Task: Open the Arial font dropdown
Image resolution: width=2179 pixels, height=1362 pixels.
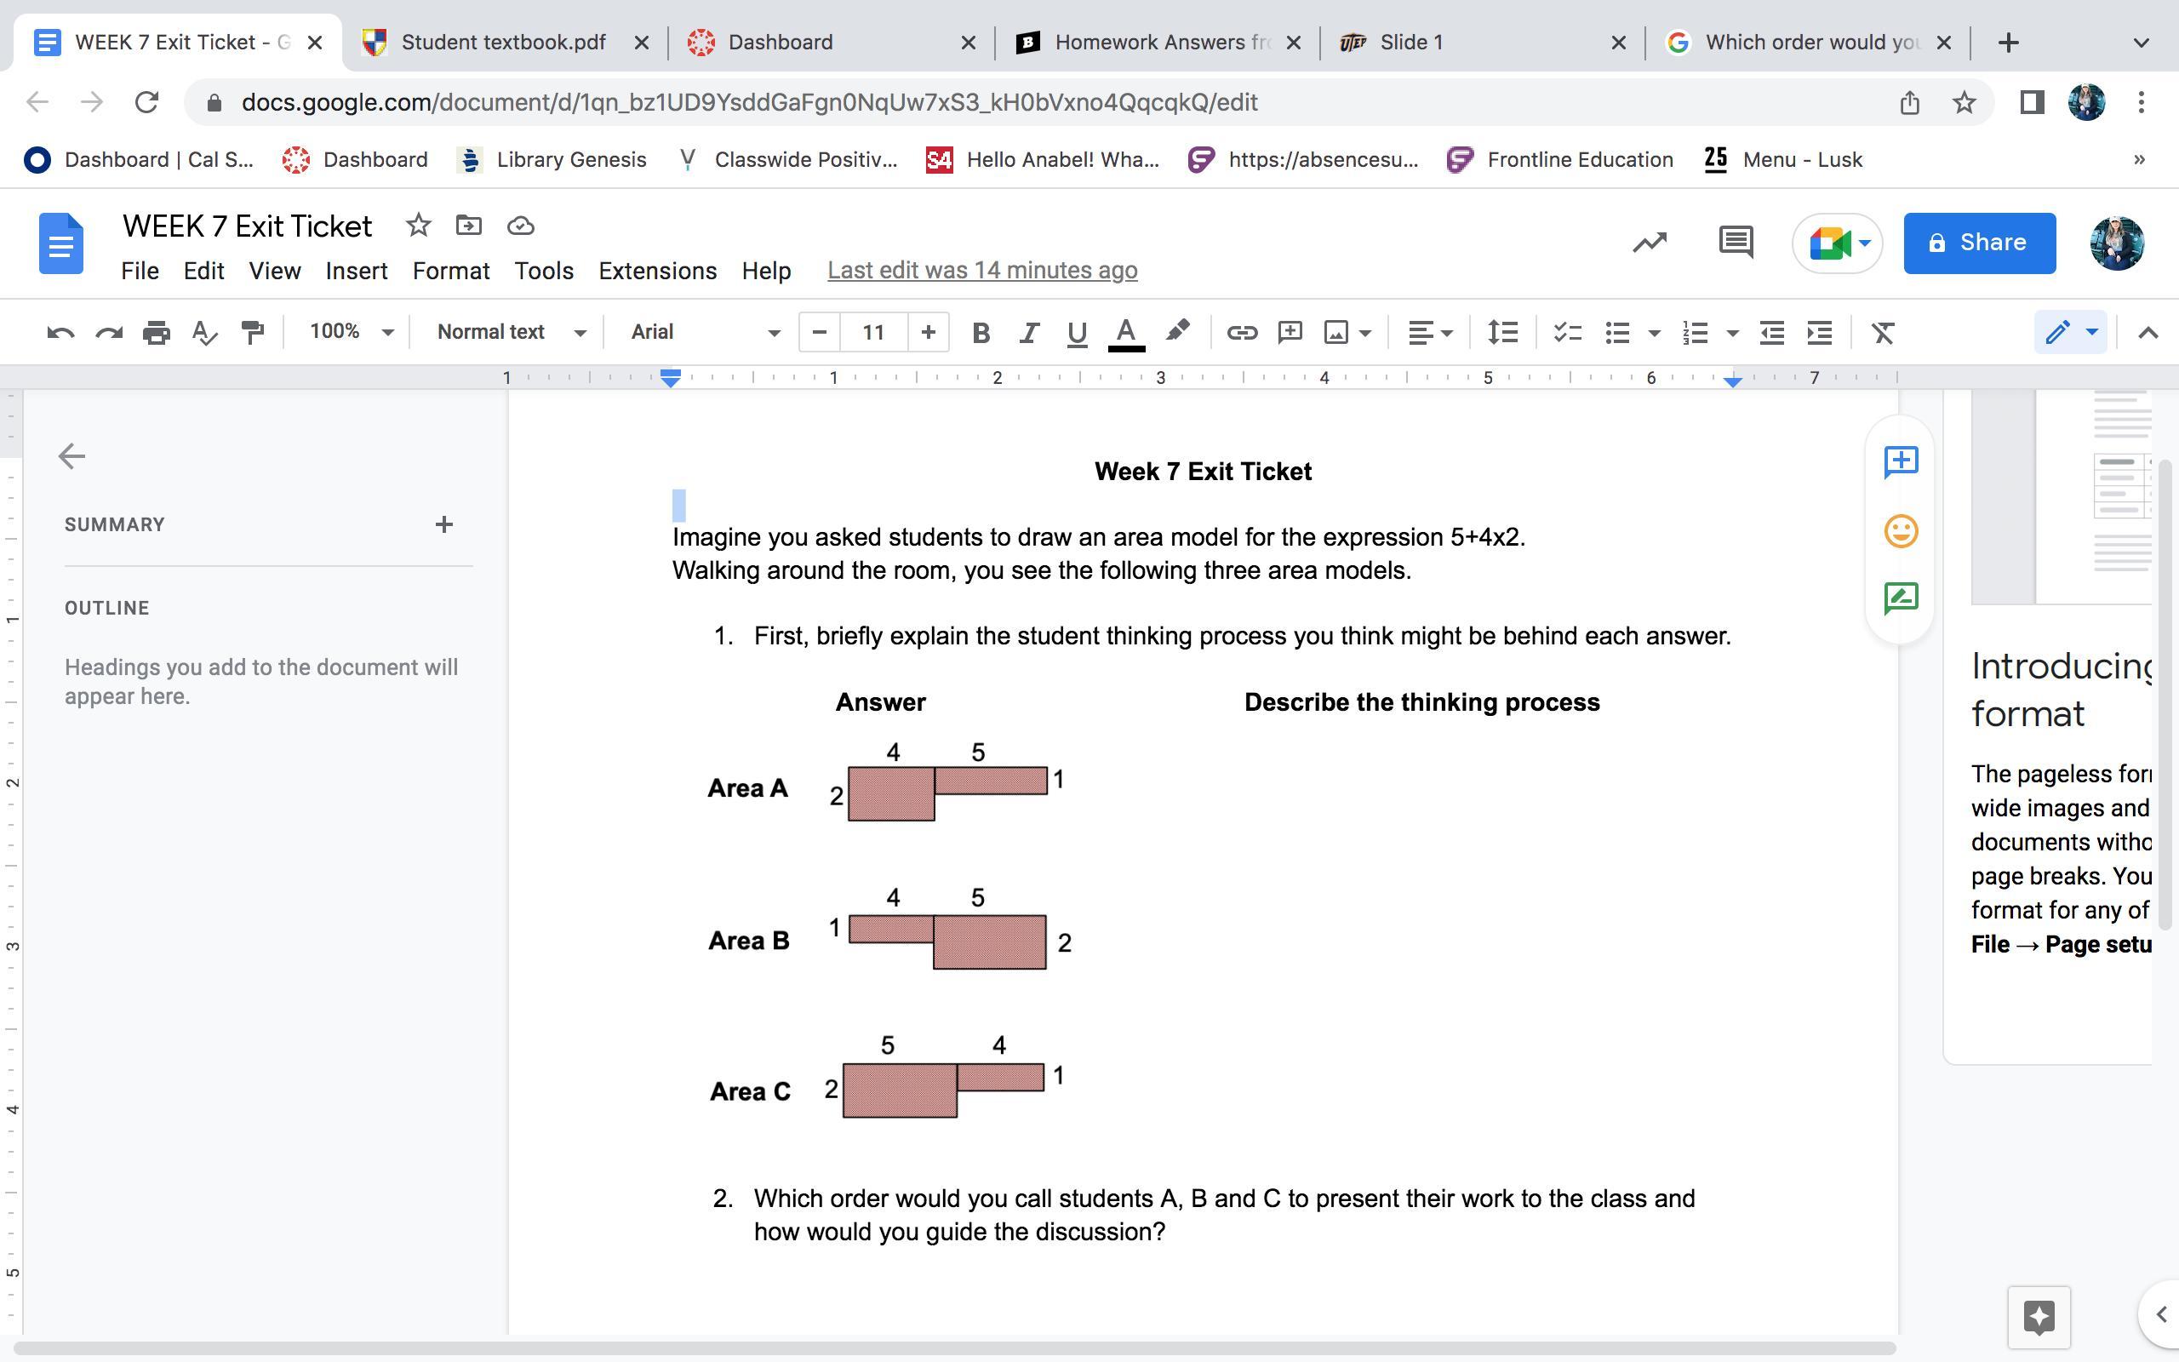Action: 704,332
